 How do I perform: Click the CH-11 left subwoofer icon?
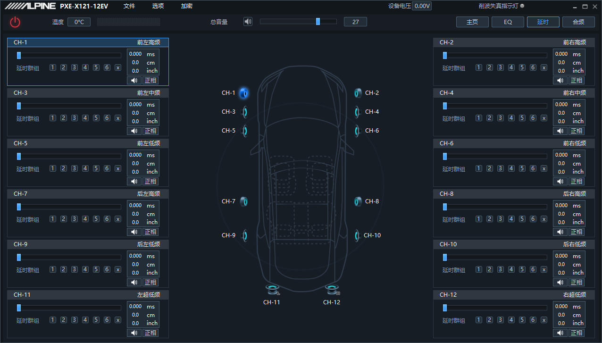(x=272, y=289)
